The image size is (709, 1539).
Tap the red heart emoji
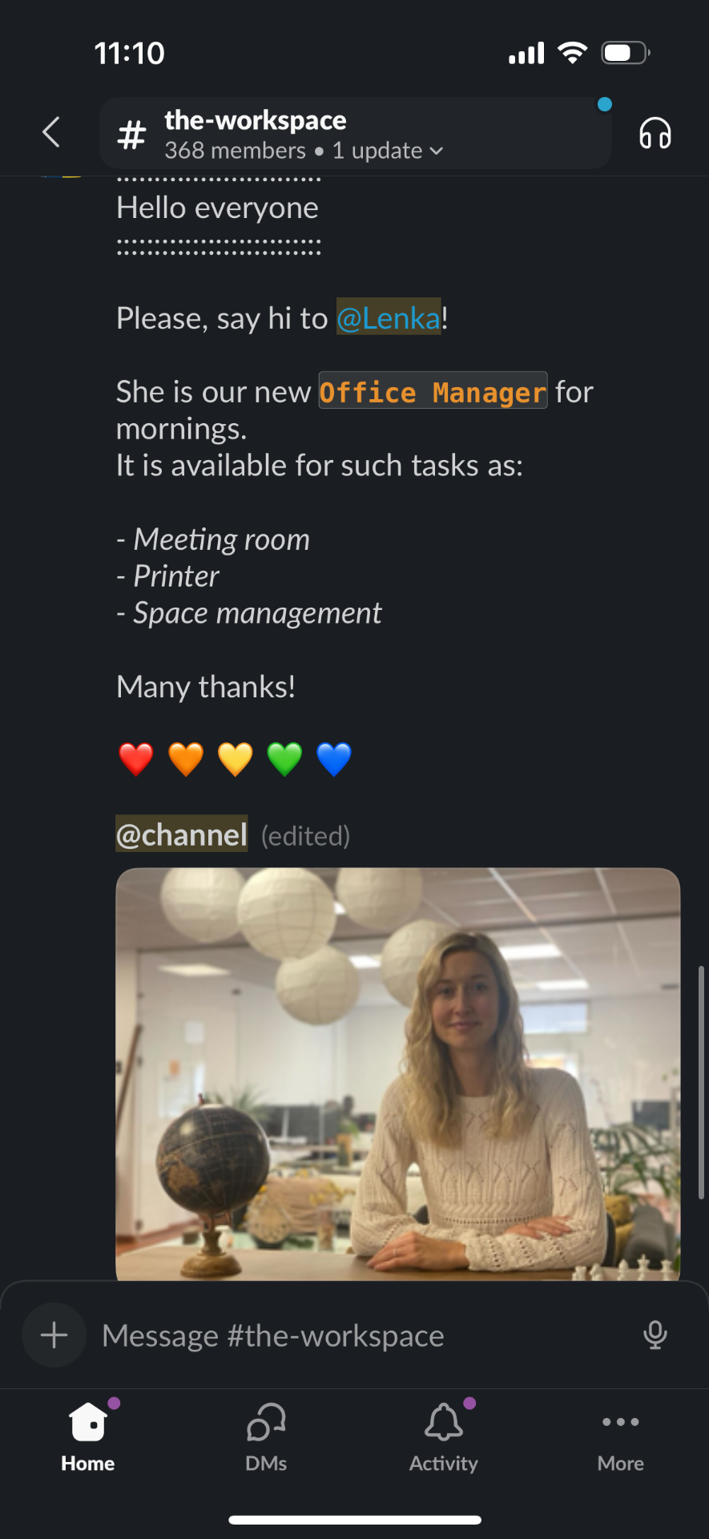tap(136, 759)
